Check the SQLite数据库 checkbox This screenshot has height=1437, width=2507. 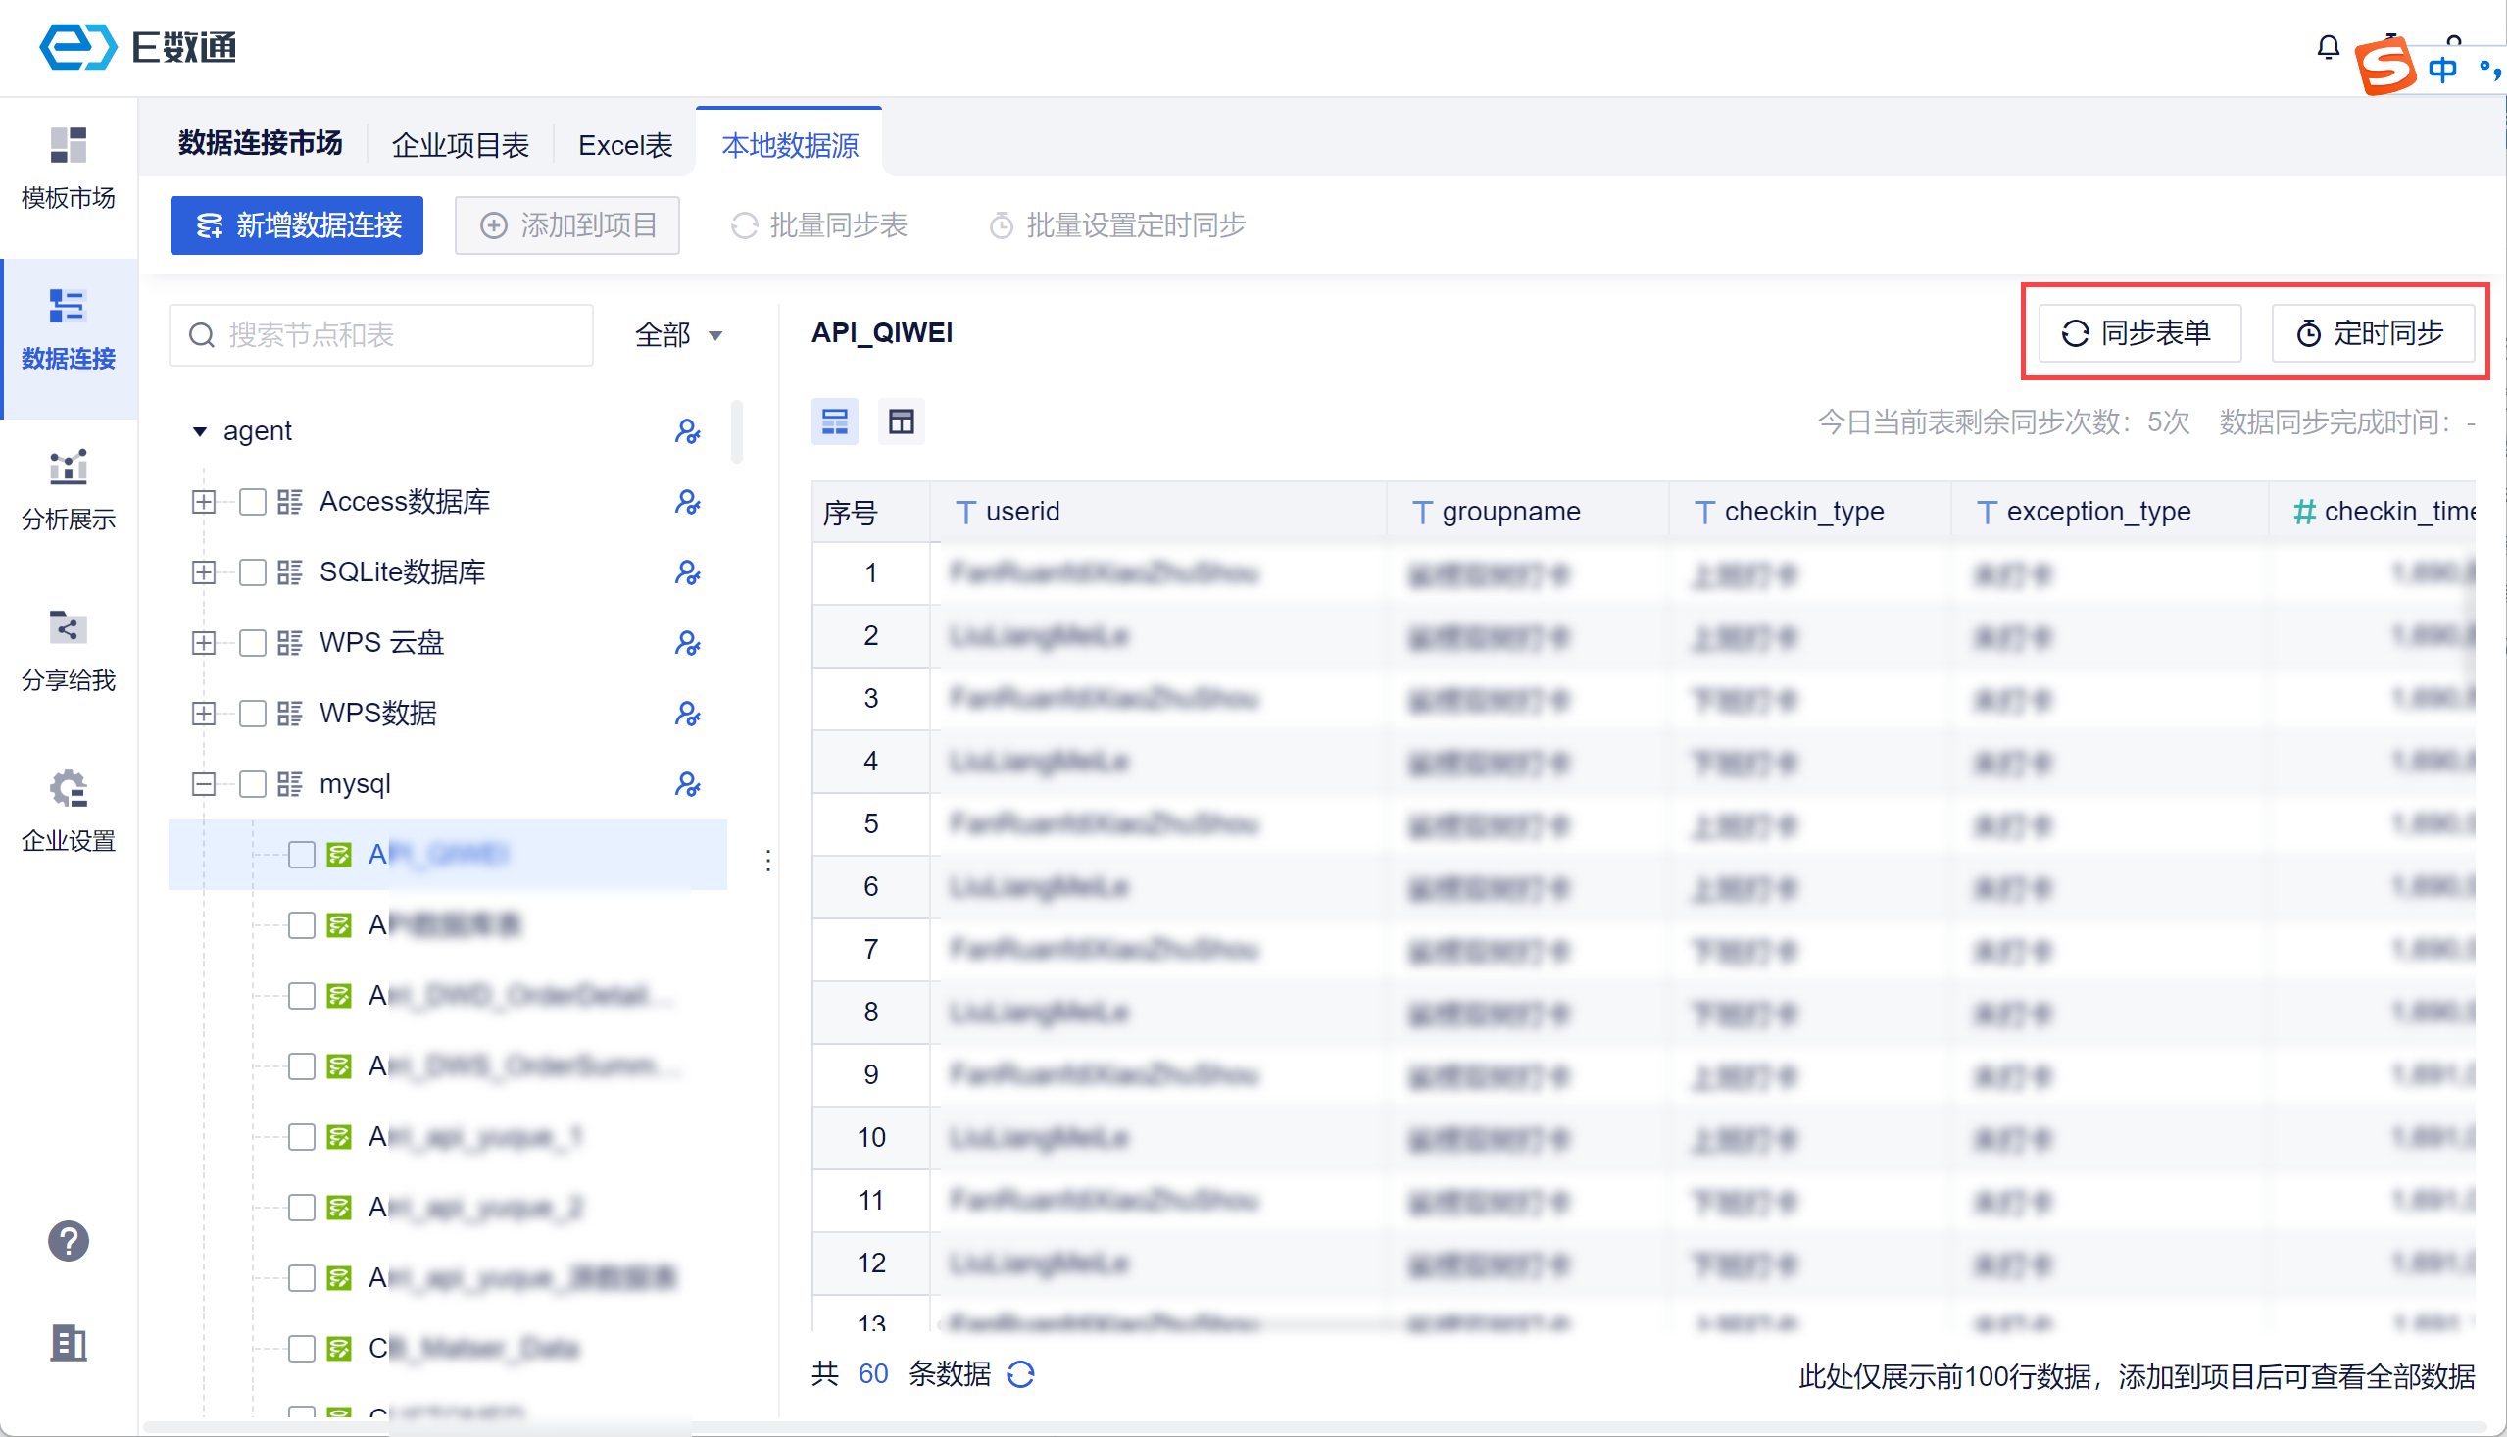[x=253, y=572]
